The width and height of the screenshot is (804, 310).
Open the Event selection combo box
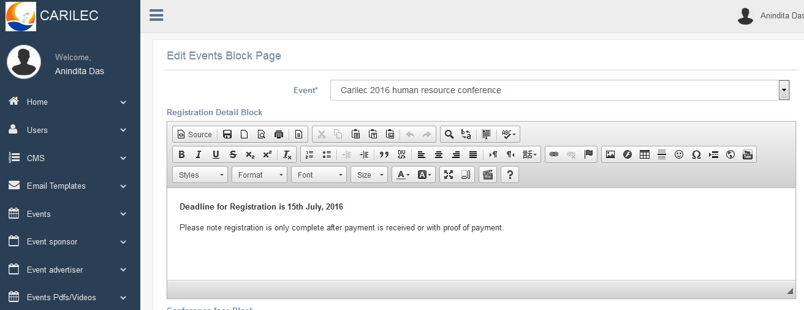pyautogui.click(x=559, y=90)
